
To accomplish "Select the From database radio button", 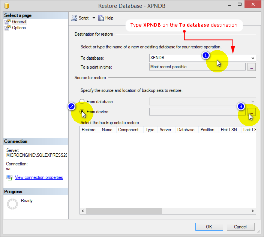I will pos(82,102).
